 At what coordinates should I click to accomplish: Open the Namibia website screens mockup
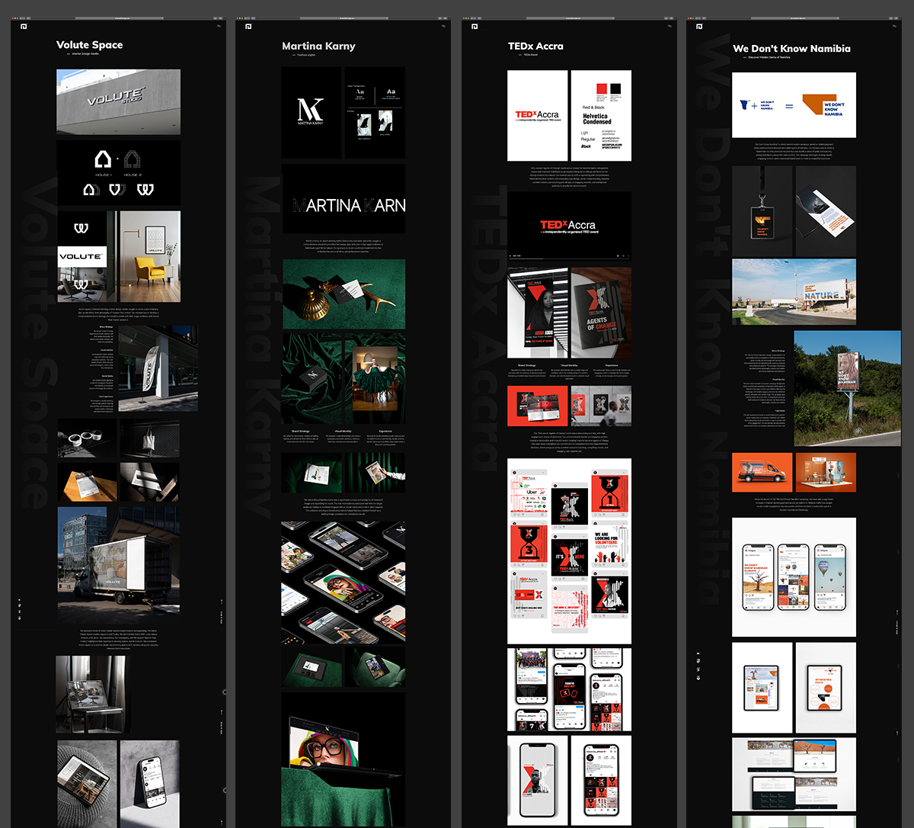pos(794,775)
